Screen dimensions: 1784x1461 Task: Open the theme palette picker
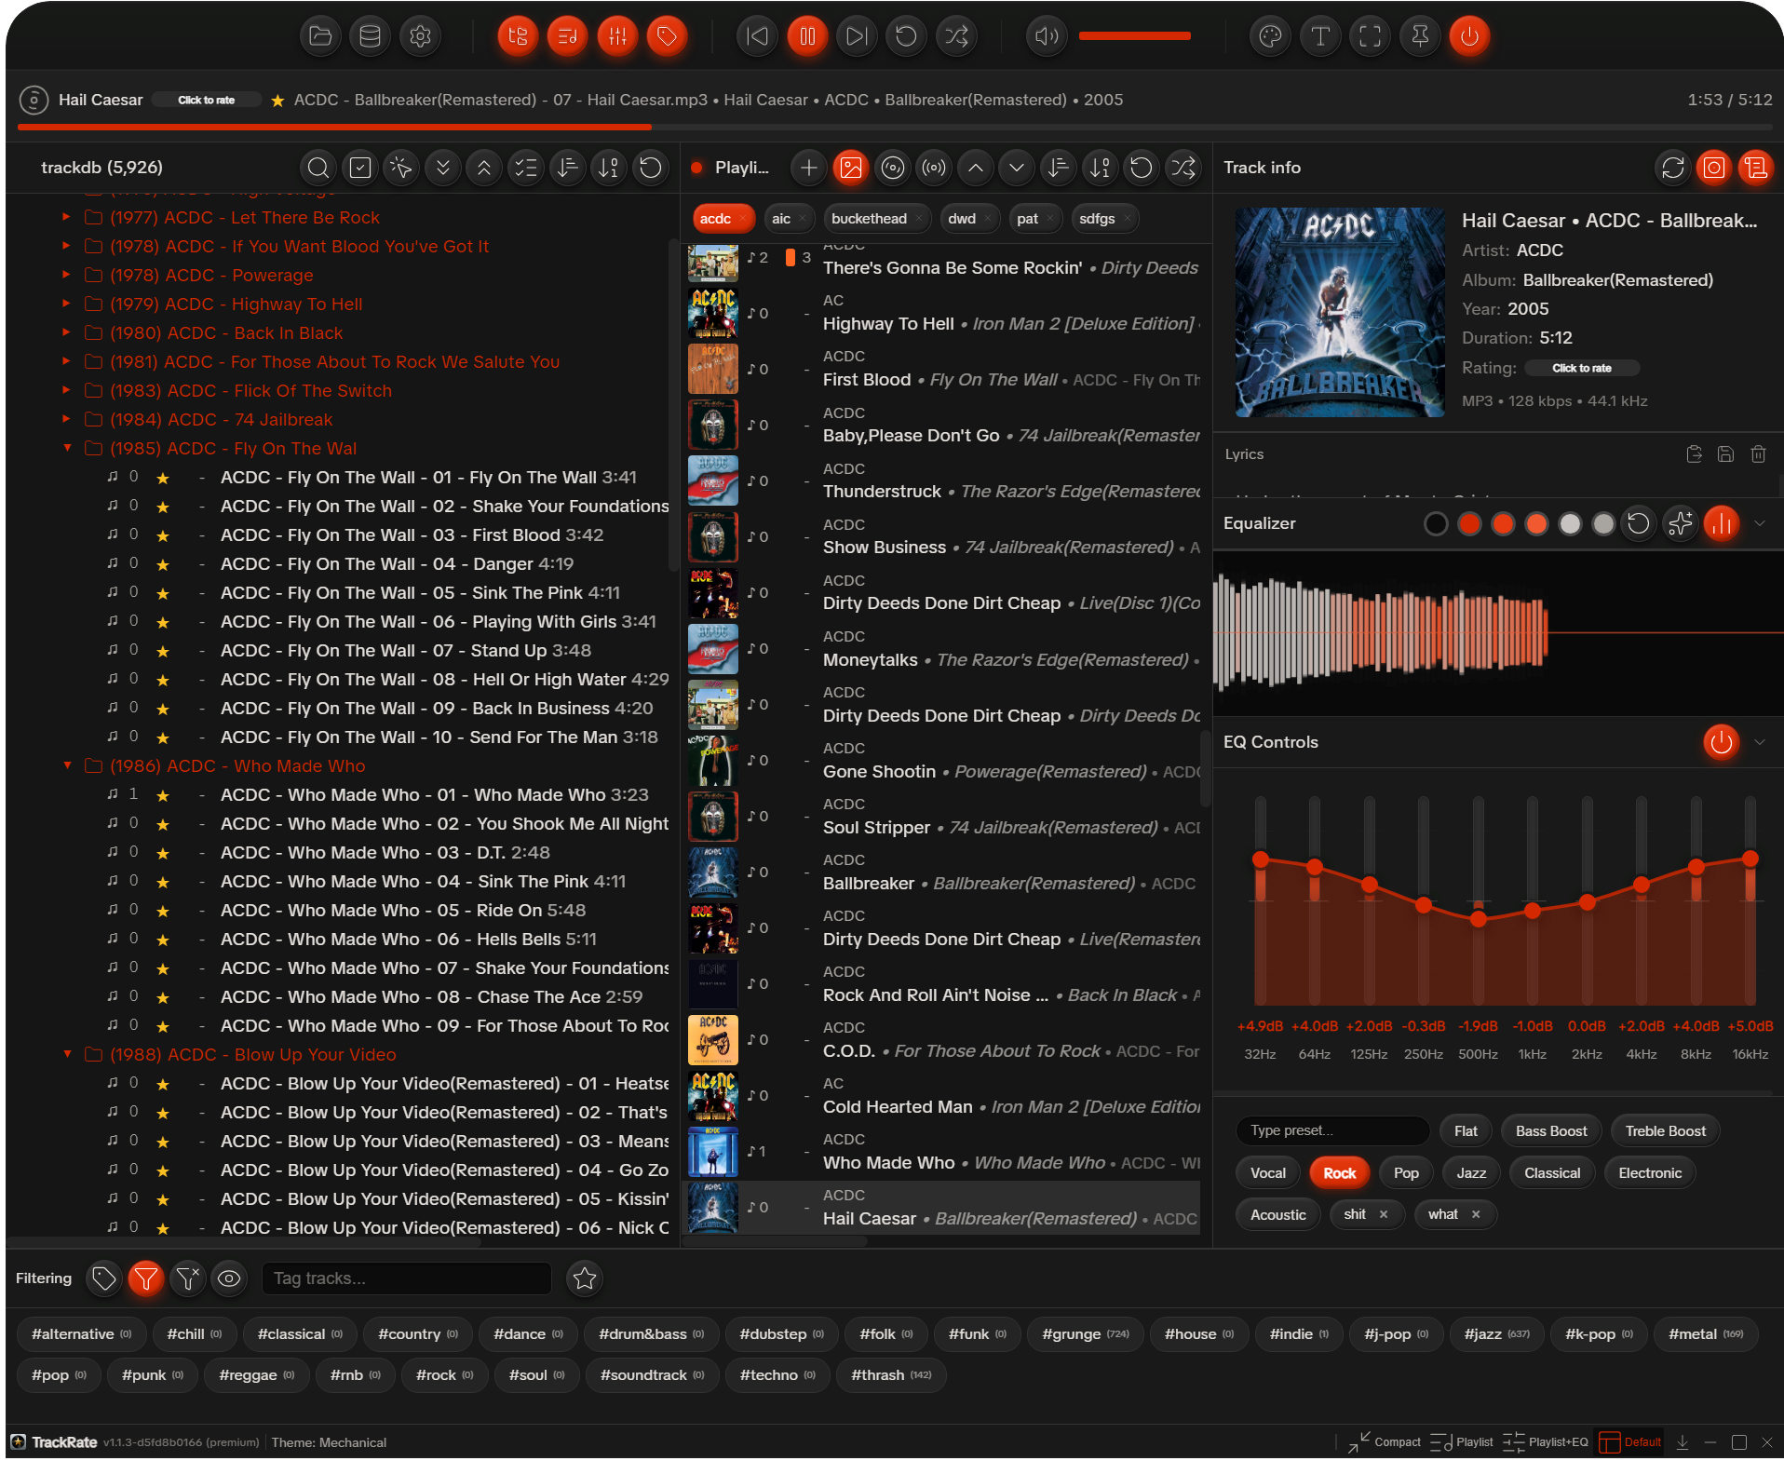1270,36
